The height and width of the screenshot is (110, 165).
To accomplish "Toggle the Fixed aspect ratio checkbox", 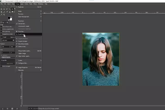I will 1,37.
